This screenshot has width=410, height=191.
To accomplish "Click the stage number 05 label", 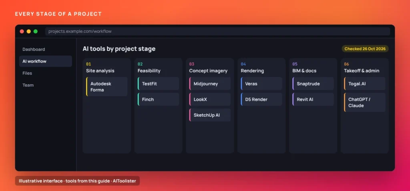I will pos(295,64).
